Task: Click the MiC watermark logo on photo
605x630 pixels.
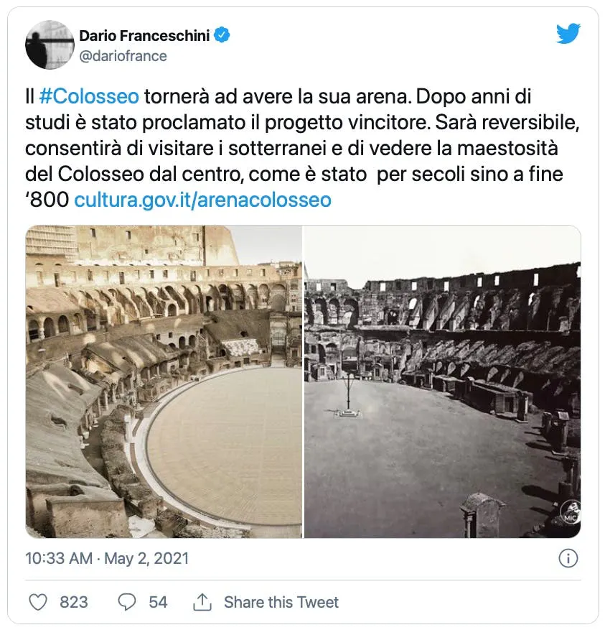Action: (x=570, y=512)
